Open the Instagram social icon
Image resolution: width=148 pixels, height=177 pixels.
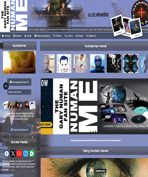click(26, 153)
